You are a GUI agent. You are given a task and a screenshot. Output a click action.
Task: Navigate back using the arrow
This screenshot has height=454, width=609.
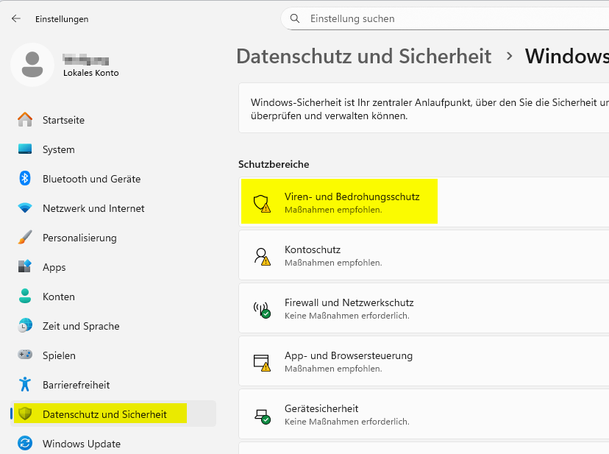(x=15, y=18)
